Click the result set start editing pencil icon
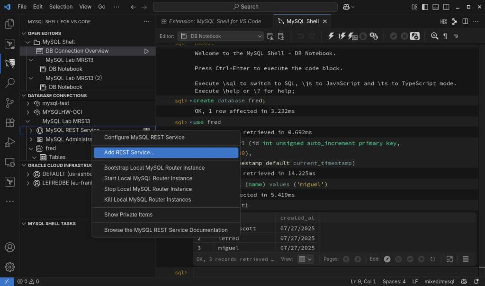 (387, 259)
